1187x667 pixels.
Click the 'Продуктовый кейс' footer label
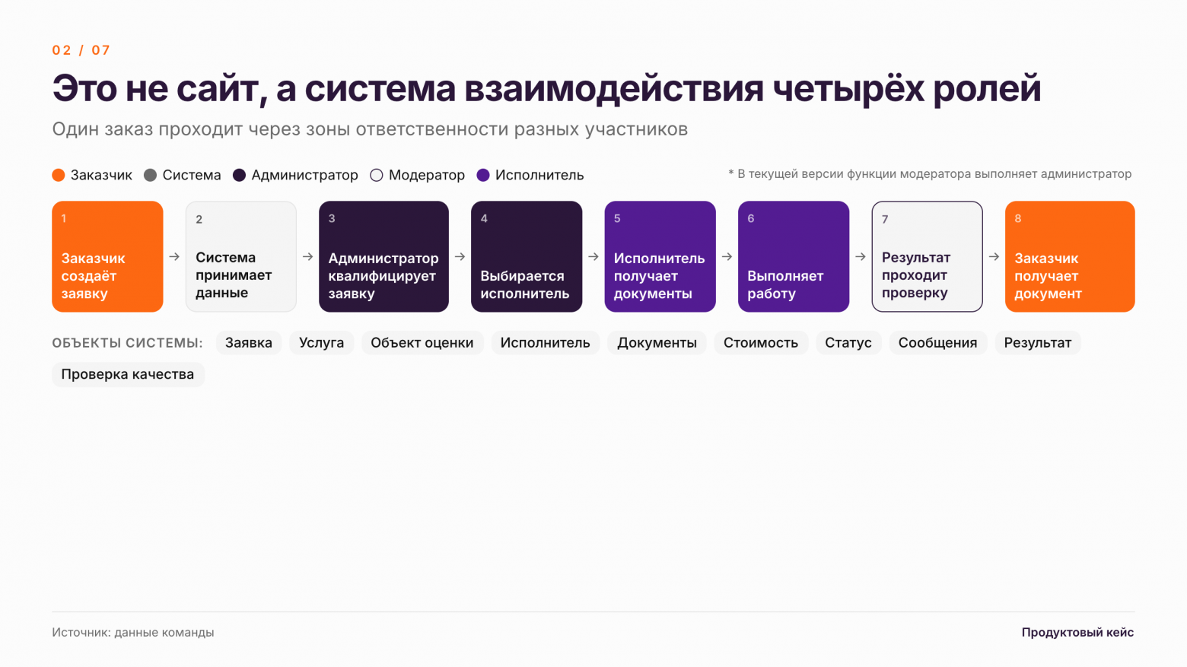click(x=1077, y=633)
